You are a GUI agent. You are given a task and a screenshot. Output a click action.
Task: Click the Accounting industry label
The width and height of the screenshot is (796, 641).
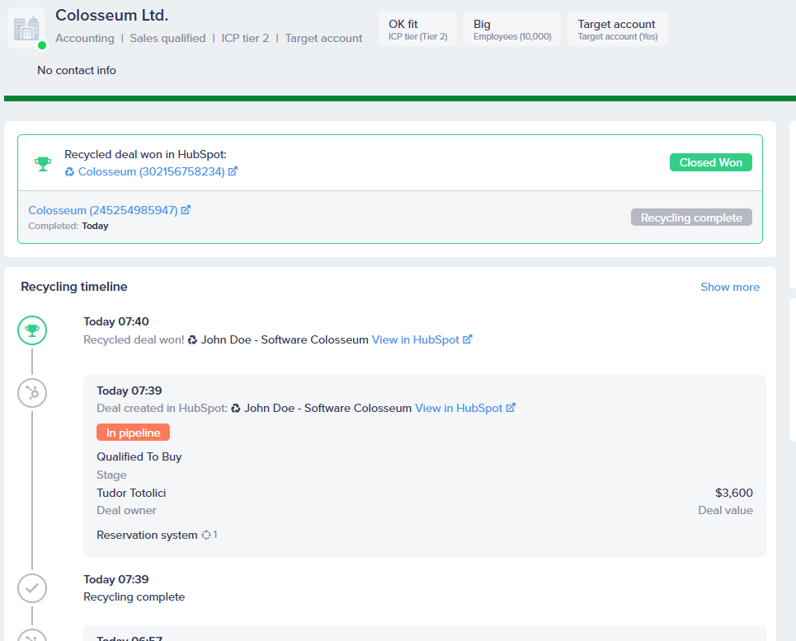tap(85, 38)
